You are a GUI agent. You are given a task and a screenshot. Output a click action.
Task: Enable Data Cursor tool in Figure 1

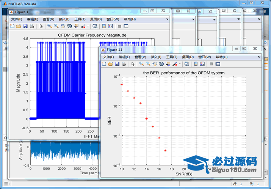click(x=76, y=26)
